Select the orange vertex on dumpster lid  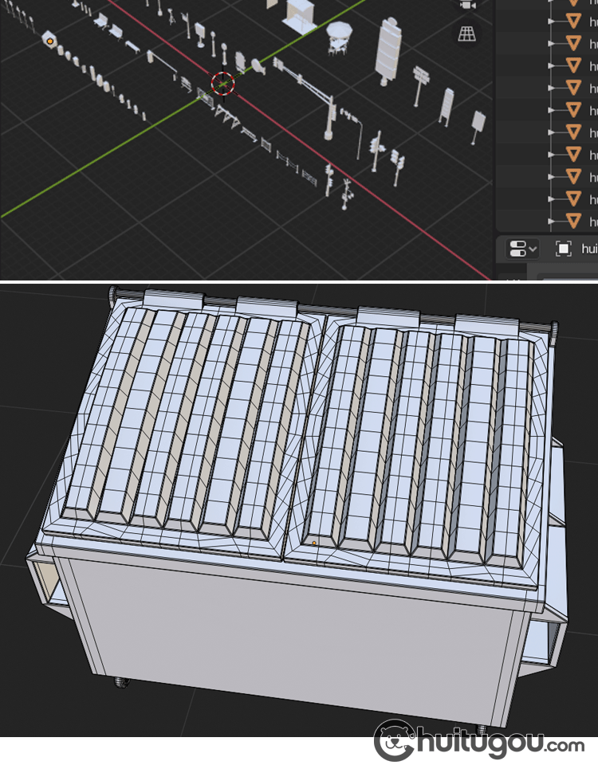tap(314, 543)
